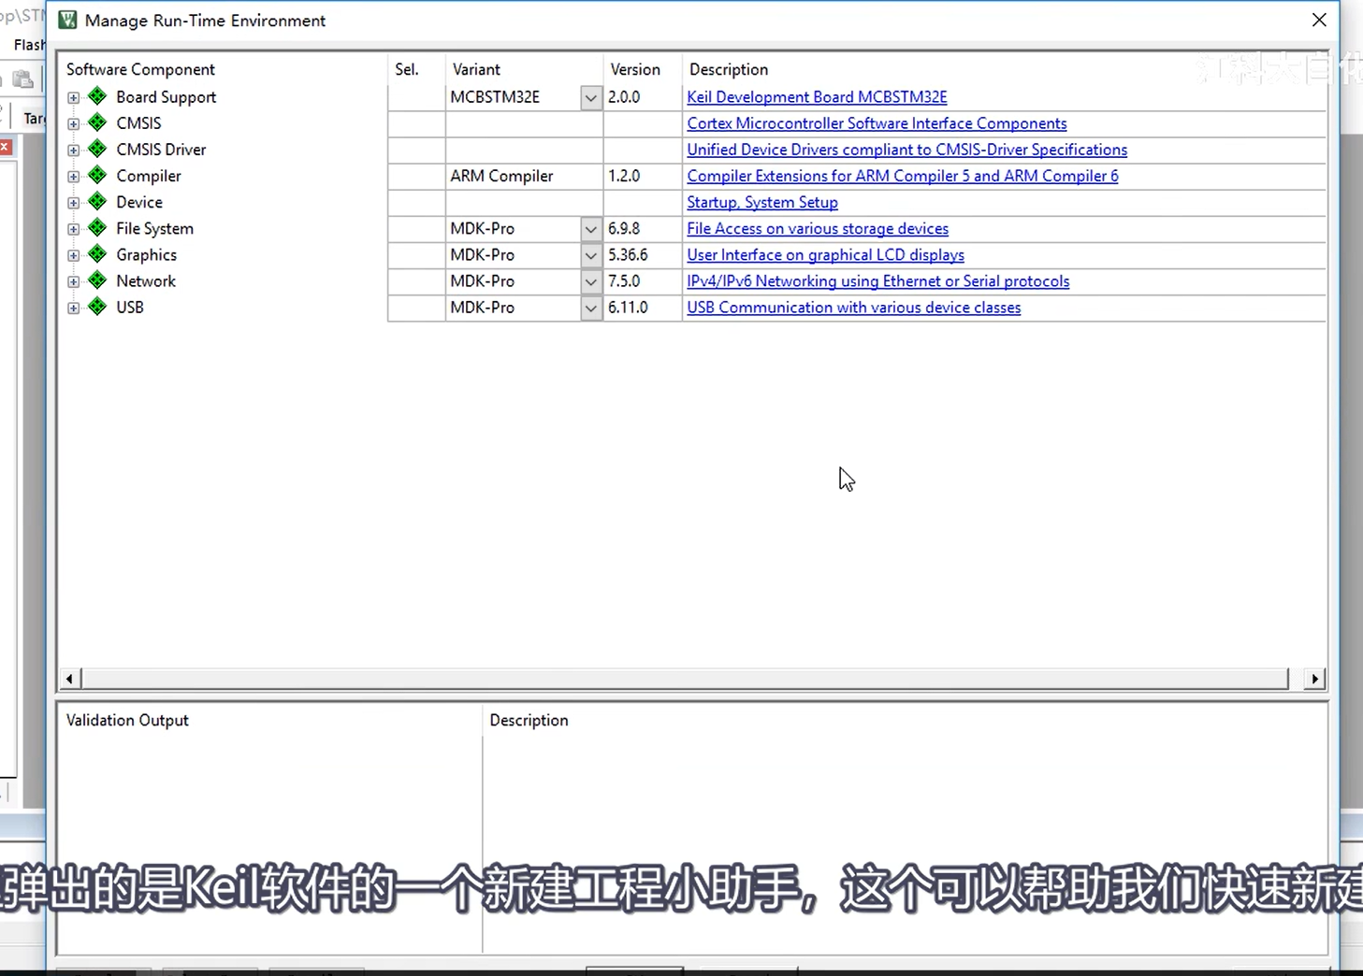Click the CMSIS Driver diamond icon
The height and width of the screenshot is (976, 1363).
click(97, 149)
